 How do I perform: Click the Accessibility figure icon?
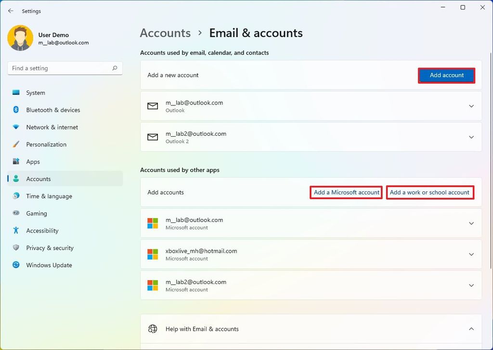16,230
